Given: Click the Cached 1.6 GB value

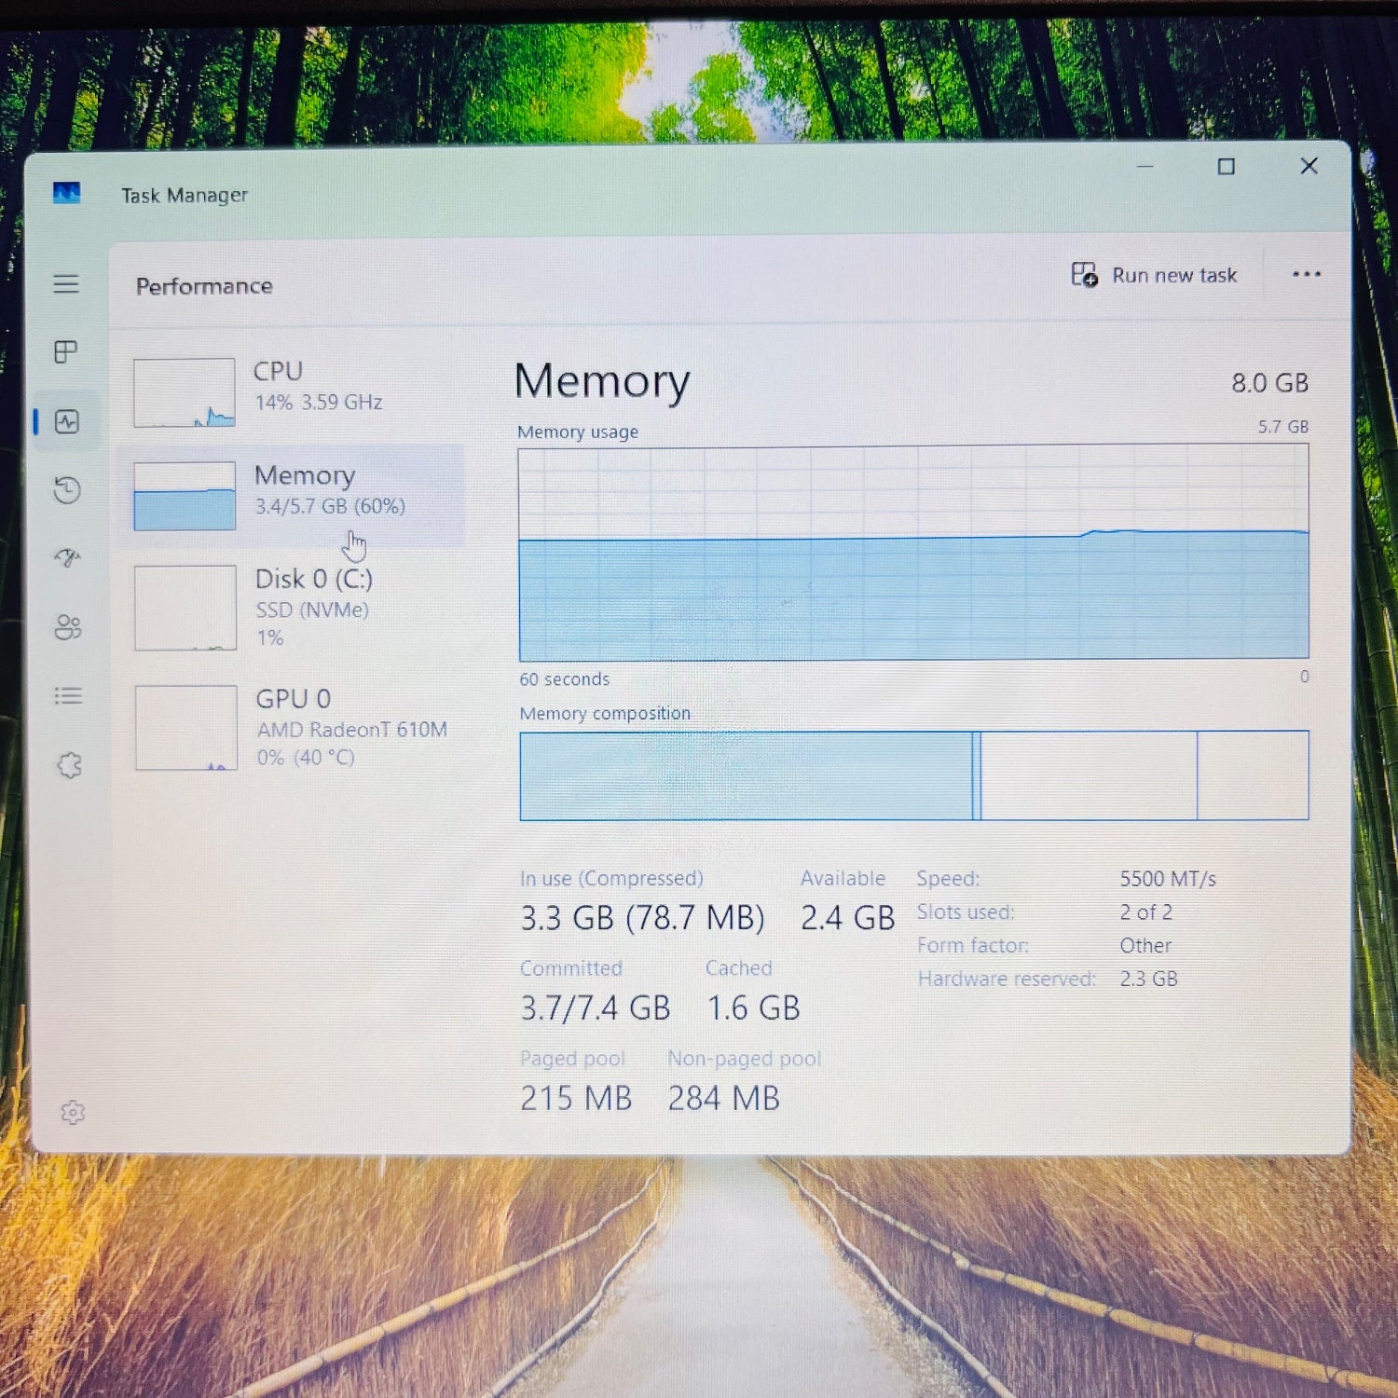Looking at the screenshot, I should pyautogui.click(x=753, y=1007).
